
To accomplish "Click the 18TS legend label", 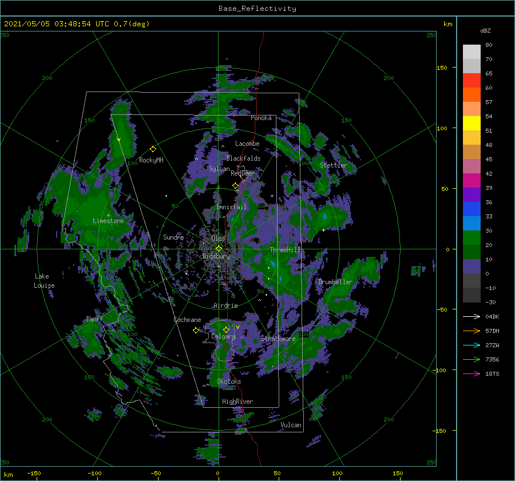I will [x=492, y=373].
